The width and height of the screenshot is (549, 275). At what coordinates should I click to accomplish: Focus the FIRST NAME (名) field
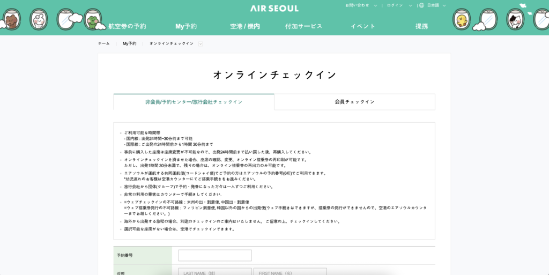tap(290, 271)
